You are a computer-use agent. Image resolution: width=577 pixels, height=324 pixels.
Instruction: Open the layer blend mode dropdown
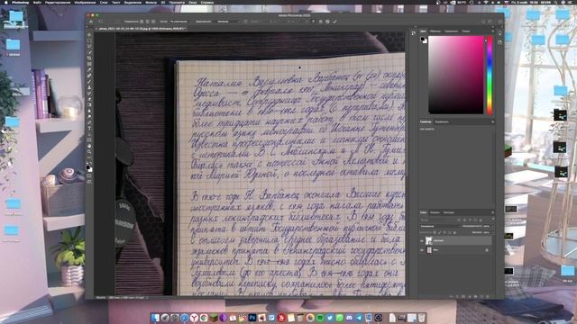439,226
